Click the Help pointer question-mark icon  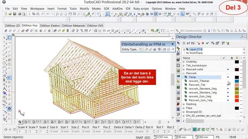pos(188,14)
